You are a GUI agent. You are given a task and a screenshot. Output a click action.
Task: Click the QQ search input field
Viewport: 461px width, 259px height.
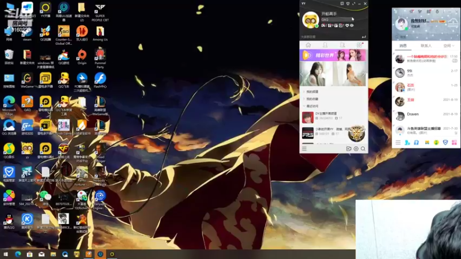426,37
